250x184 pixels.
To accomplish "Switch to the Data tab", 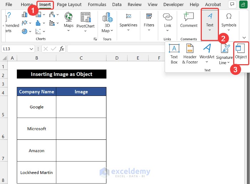I will pyautogui.click(x=117, y=4).
